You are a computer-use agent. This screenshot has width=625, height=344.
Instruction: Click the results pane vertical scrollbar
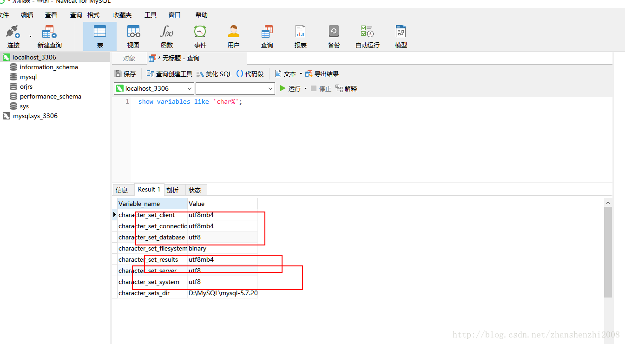(608, 252)
